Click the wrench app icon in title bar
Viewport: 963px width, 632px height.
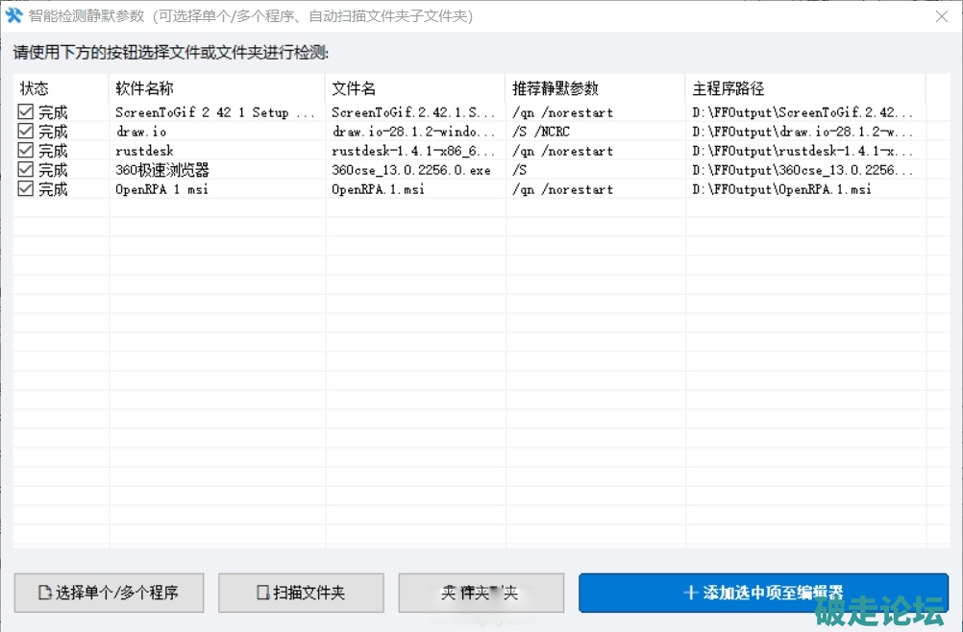coord(14,16)
